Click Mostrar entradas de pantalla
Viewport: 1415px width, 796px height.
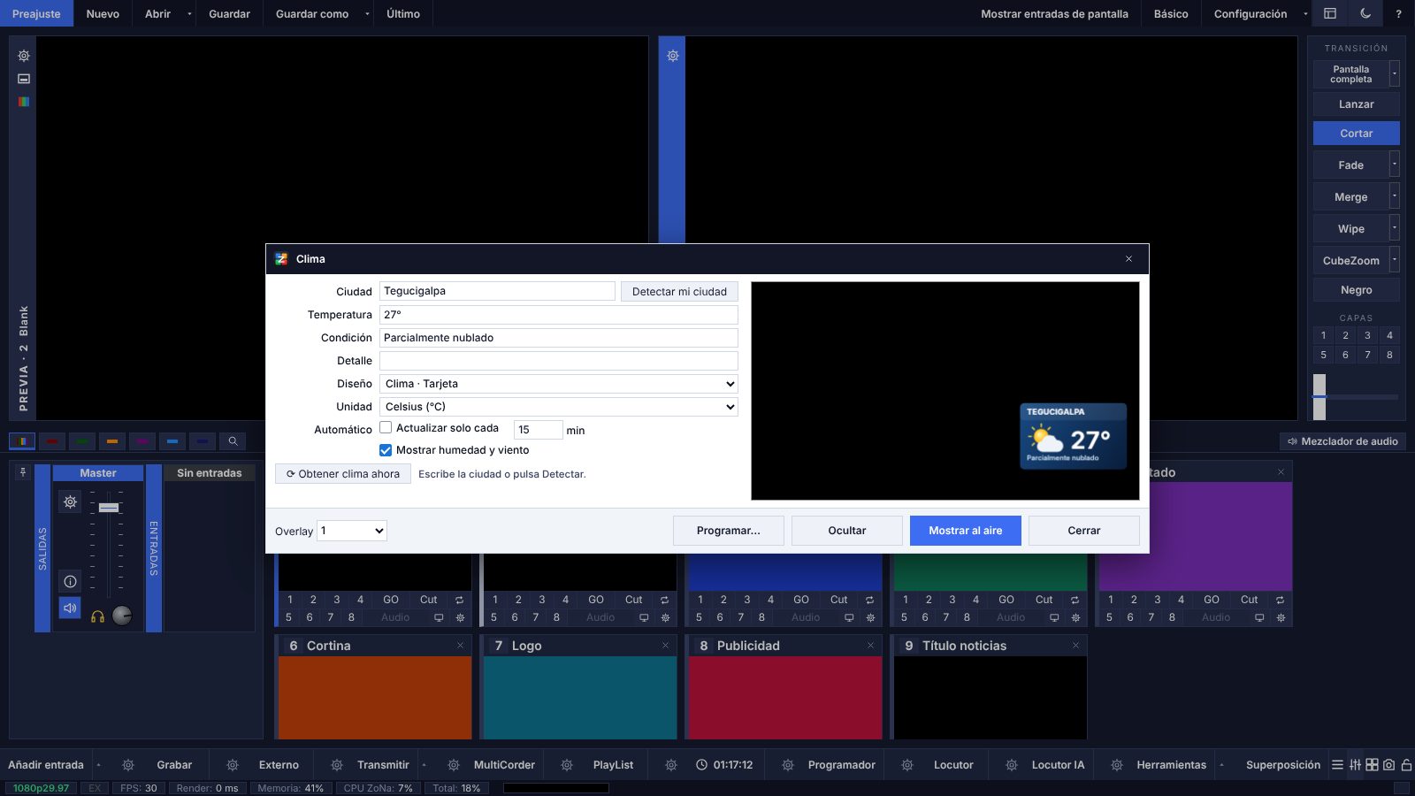[x=1054, y=13]
